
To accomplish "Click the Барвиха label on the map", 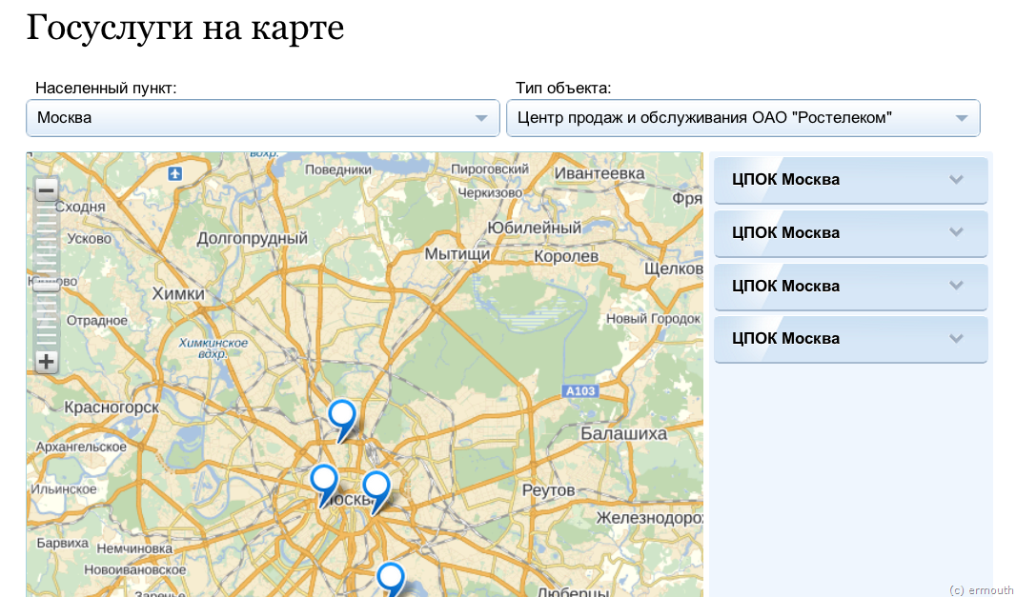I will click(x=62, y=544).
